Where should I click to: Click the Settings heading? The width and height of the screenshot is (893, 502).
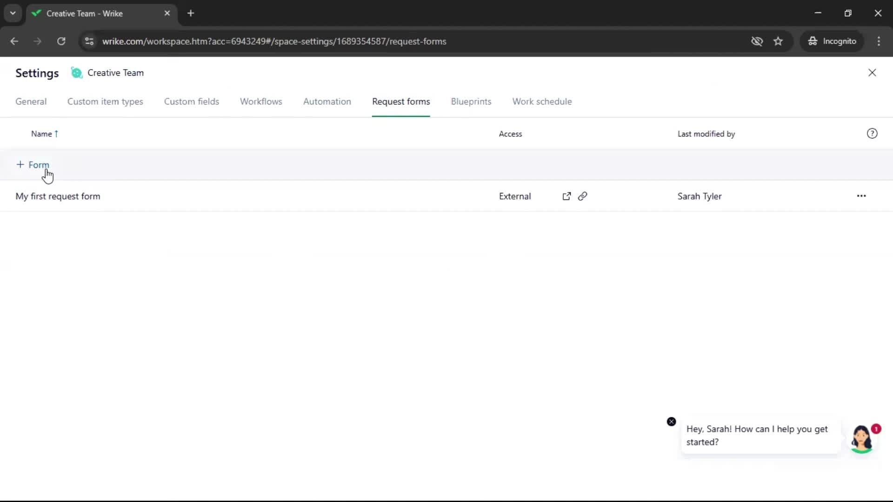point(37,73)
